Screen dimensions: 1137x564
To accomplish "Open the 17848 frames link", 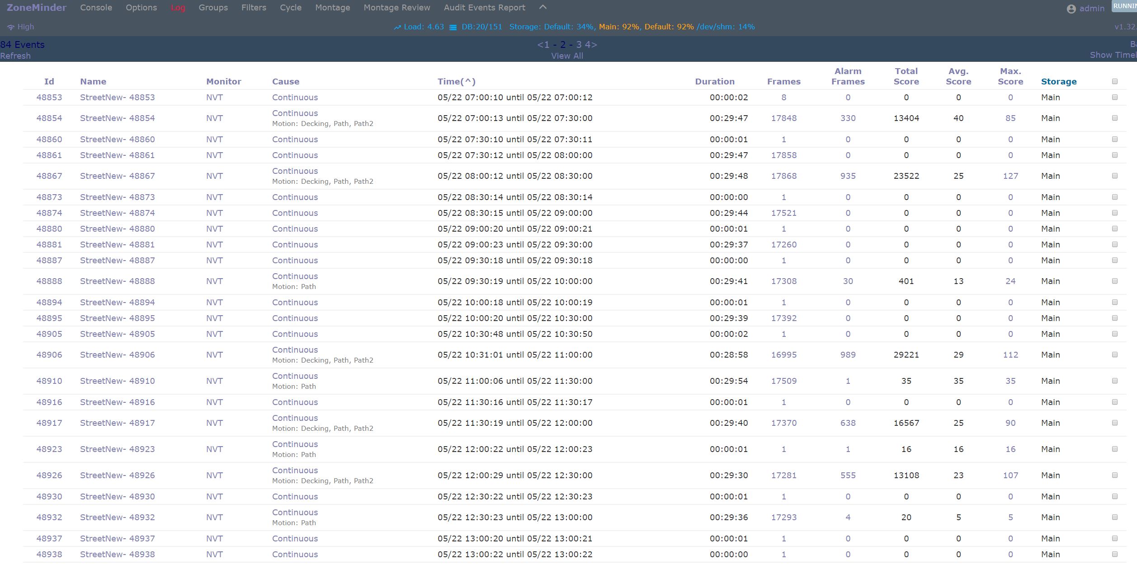I will coord(784,118).
